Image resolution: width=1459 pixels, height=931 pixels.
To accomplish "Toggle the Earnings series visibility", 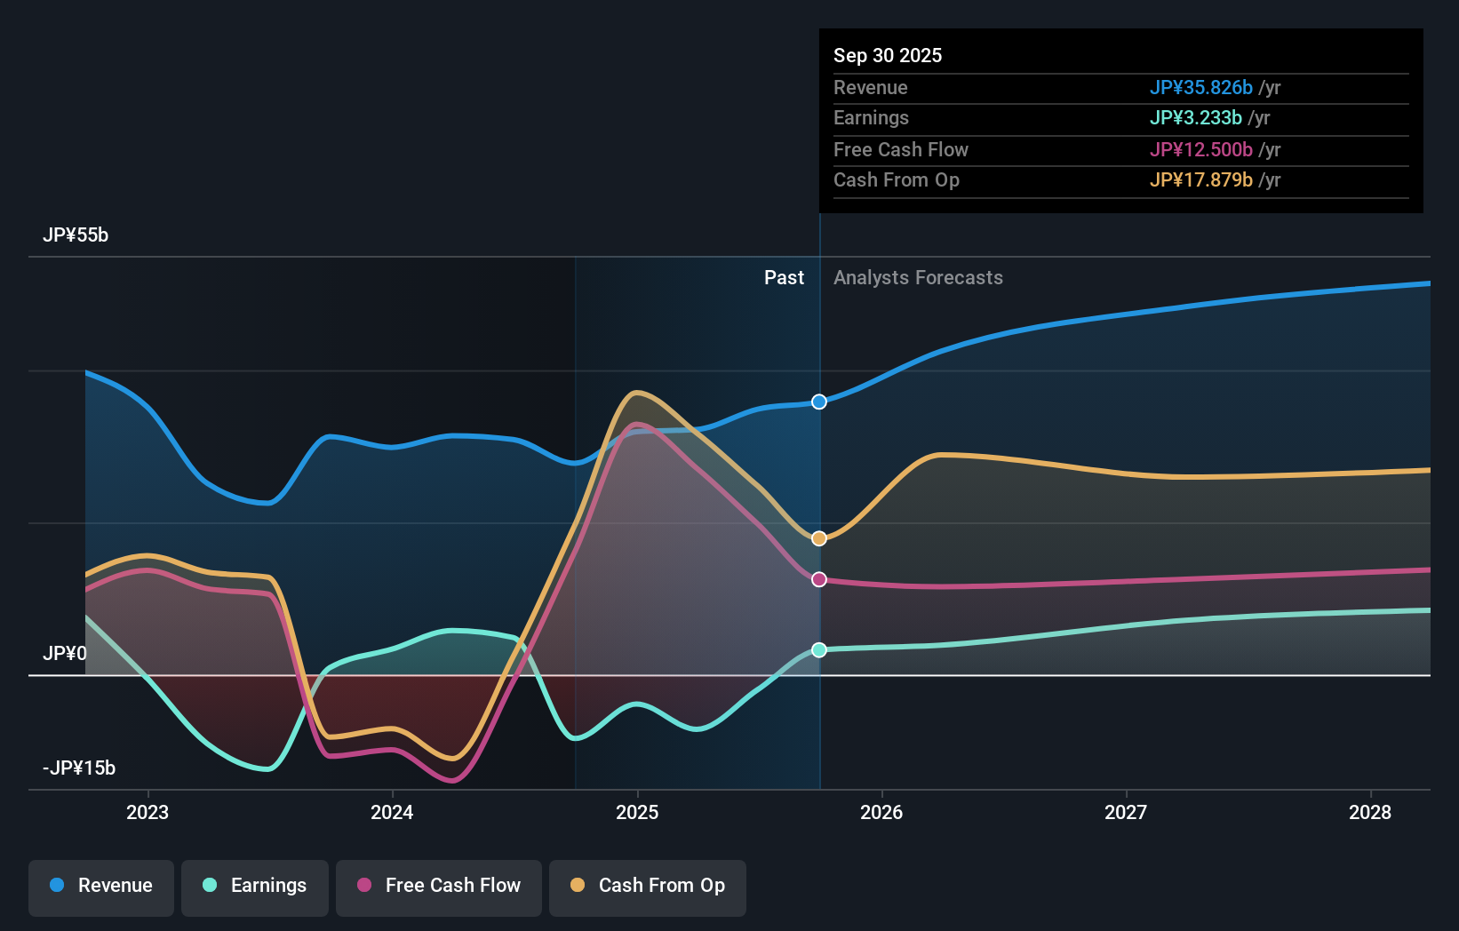I will [255, 886].
